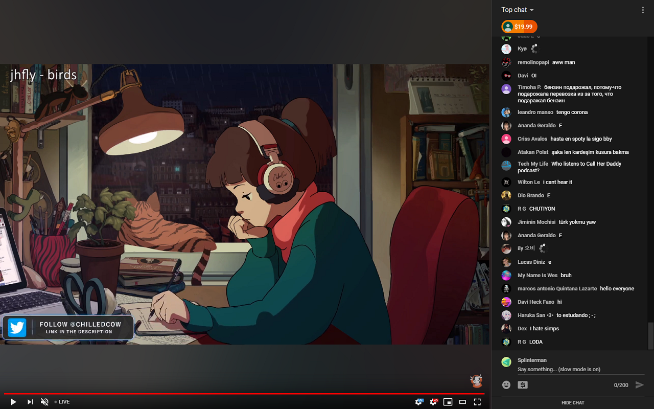Click Splinterman's avatar beside input
The width and height of the screenshot is (654, 409).
click(506, 361)
